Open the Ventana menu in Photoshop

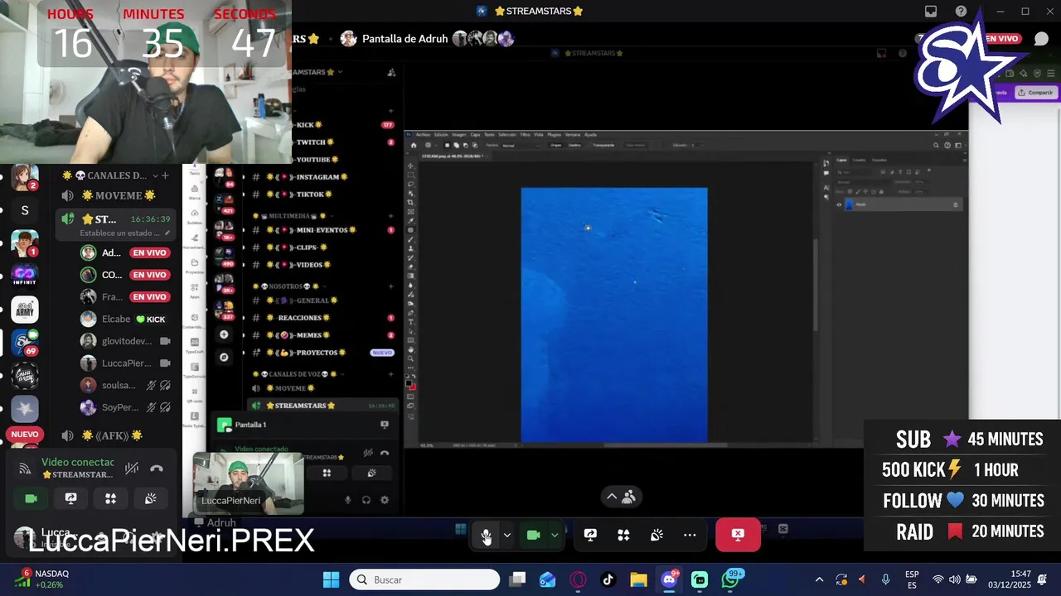tap(573, 134)
